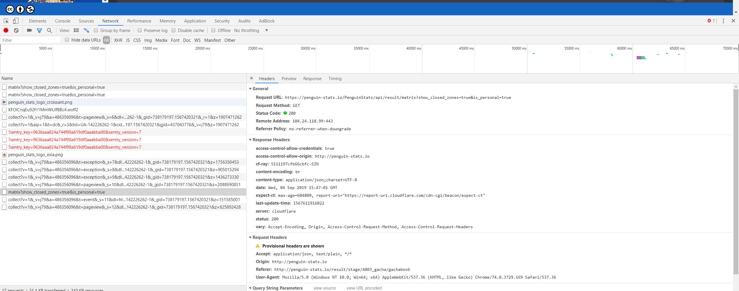
Task: Stop recording network log
Action: point(6,30)
